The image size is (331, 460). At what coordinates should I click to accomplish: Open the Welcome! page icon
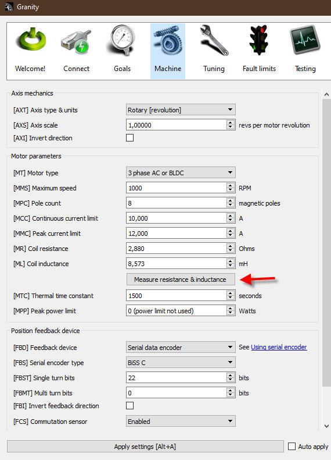pyautogui.click(x=30, y=40)
